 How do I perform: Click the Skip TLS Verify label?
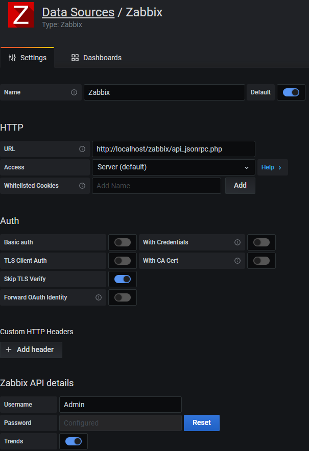(x=25, y=279)
